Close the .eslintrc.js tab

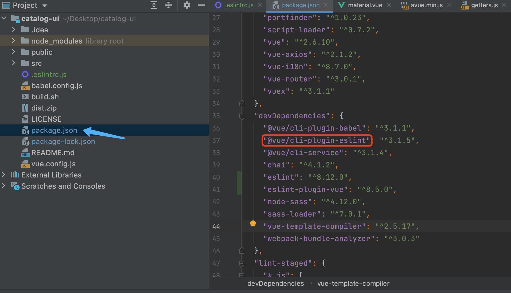[x=260, y=5]
